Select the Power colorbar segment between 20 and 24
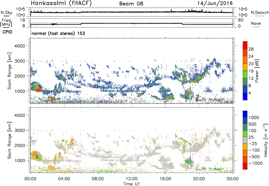This screenshot has height=186, width=269. click(x=245, y=60)
